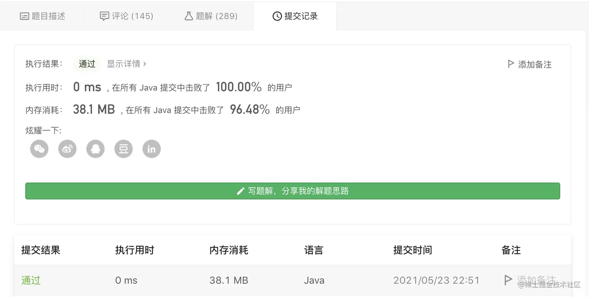Click 添加备注 at top right of result card

point(529,64)
